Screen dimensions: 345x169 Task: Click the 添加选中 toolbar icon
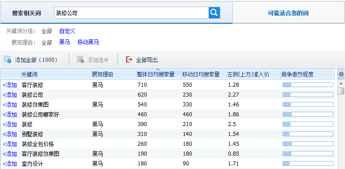click(x=80, y=59)
